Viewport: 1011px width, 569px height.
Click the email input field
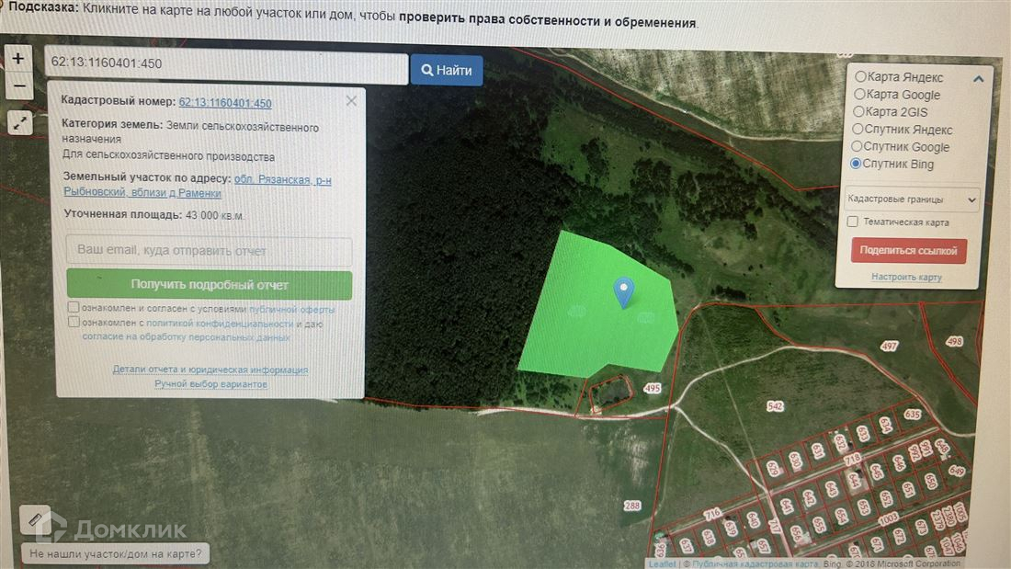pos(209,250)
